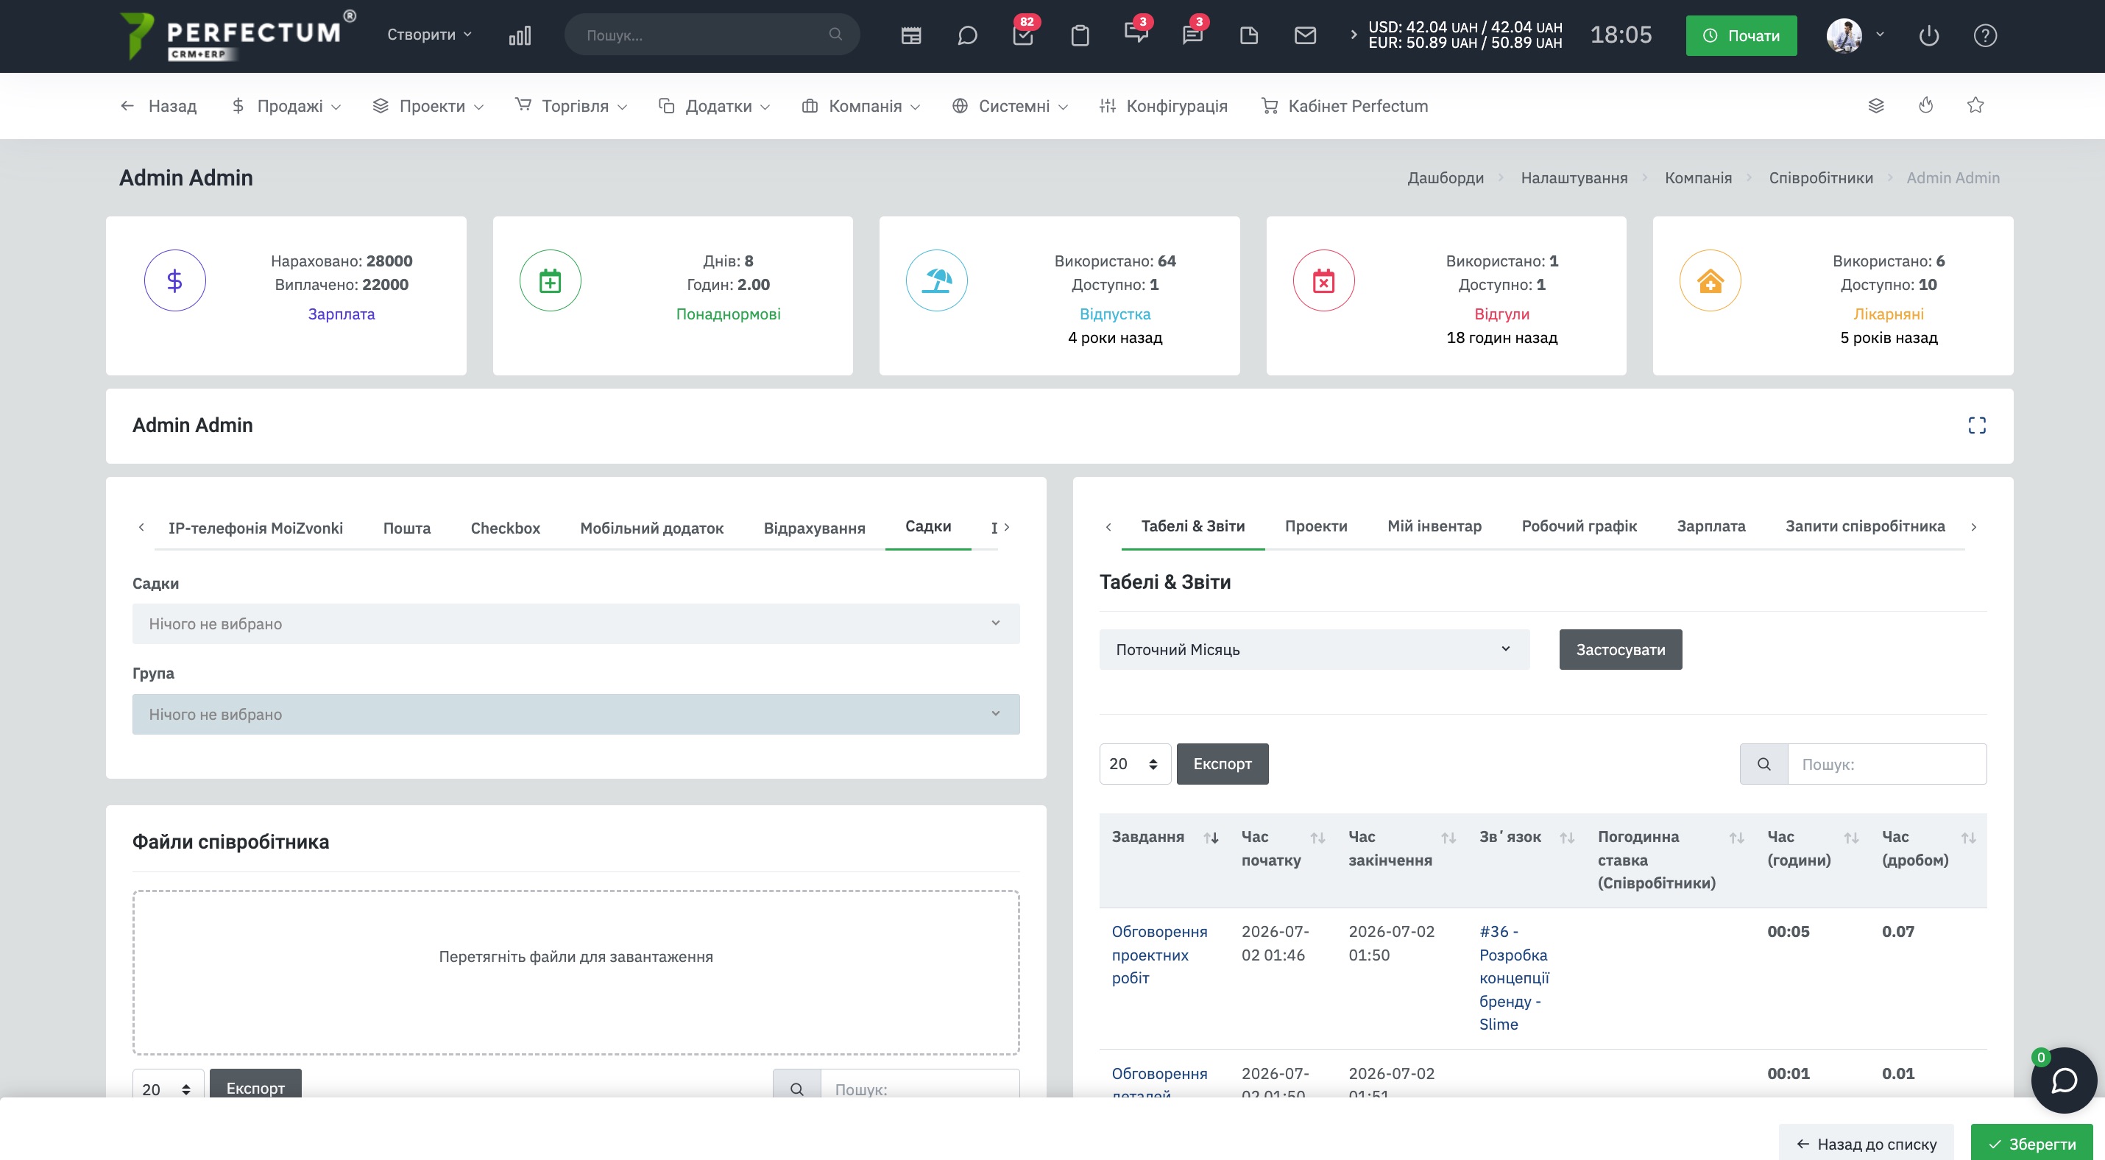
Task: Open the Системні menu
Action: 1010,106
